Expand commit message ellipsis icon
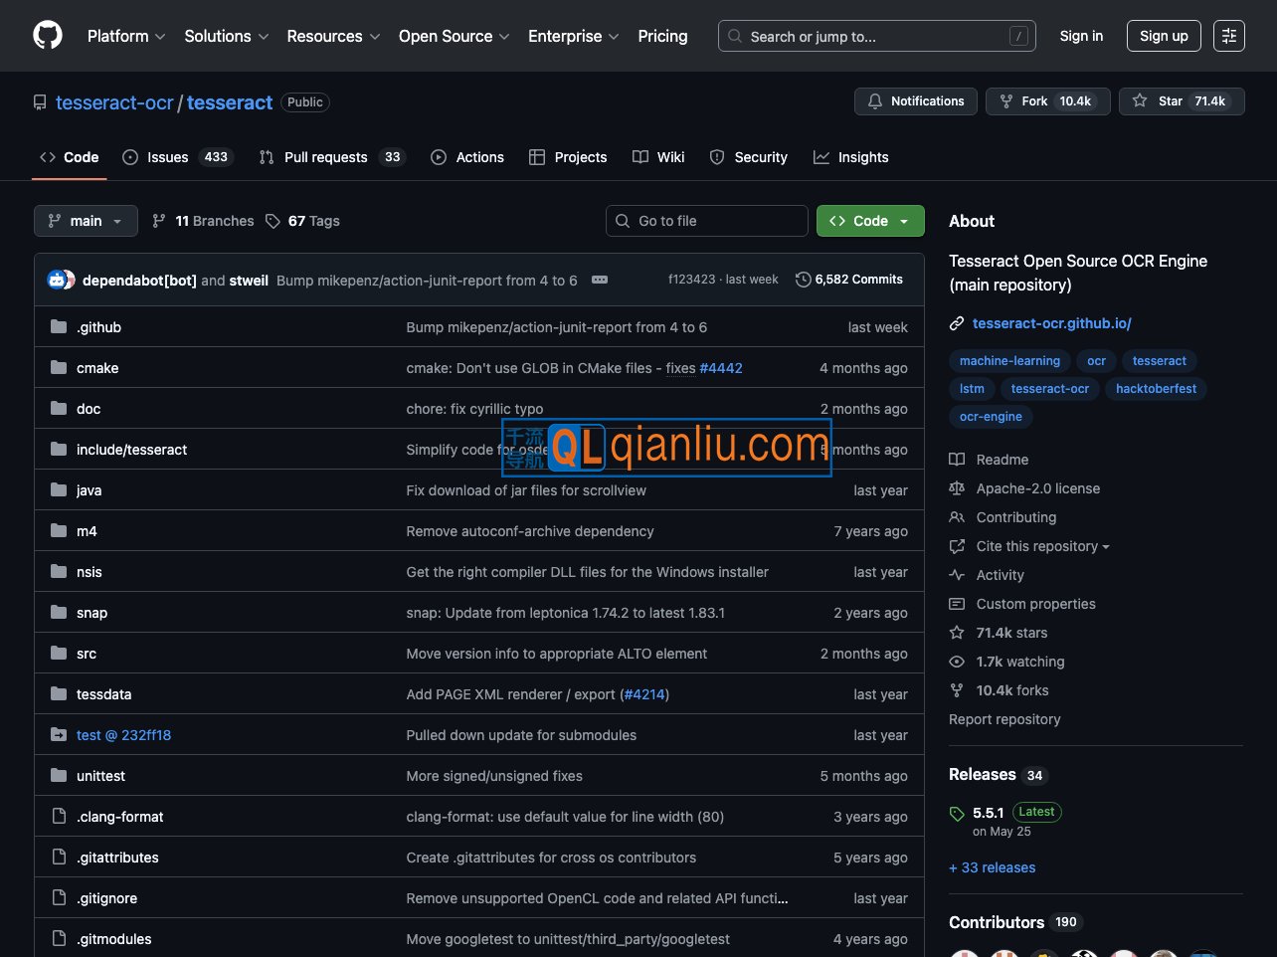Viewport: 1277px width, 957px height. (600, 281)
